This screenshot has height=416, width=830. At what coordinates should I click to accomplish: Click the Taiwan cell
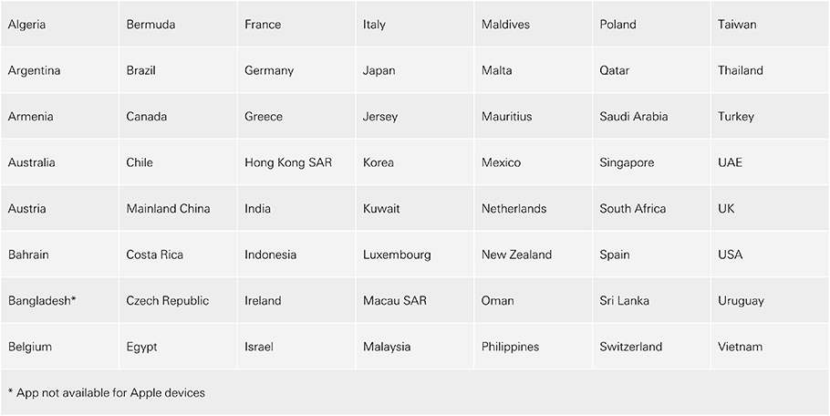coord(737,25)
